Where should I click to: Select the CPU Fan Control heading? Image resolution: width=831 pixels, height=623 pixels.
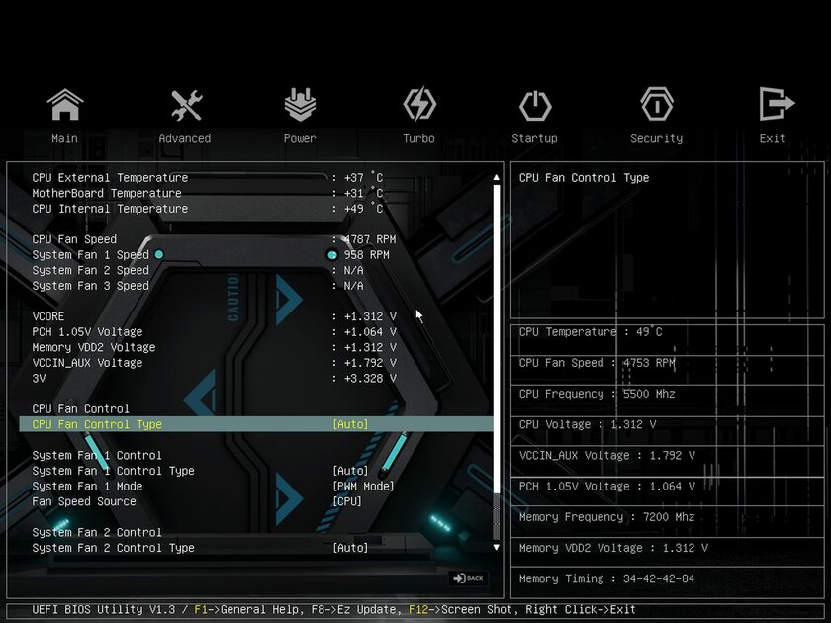pyautogui.click(x=80, y=409)
